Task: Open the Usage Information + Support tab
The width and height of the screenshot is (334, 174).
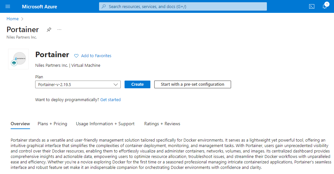Action: tap(105, 124)
